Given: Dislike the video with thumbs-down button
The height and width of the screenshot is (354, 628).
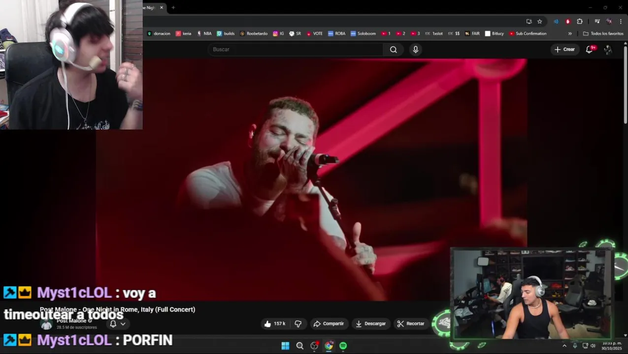Looking at the screenshot, I should 298,324.
